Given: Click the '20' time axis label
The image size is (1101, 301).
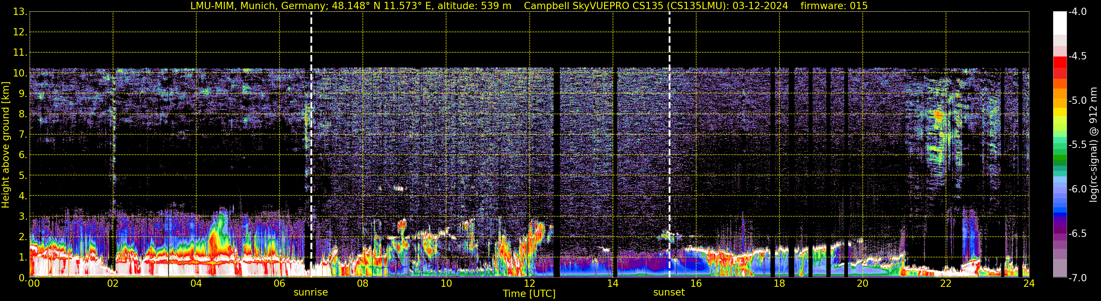Looking at the screenshot, I should click(863, 284).
